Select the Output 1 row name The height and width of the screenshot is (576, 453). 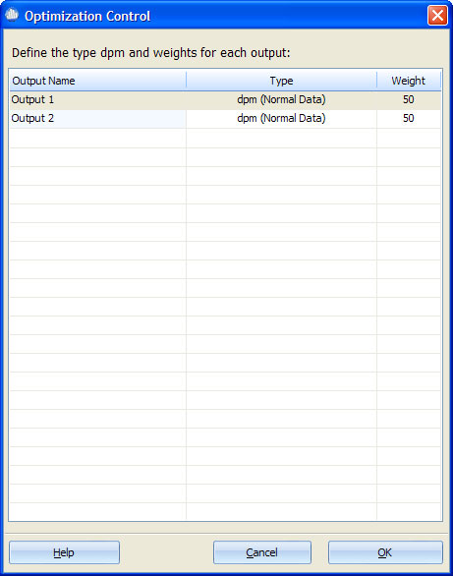pyautogui.click(x=97, y=100)
